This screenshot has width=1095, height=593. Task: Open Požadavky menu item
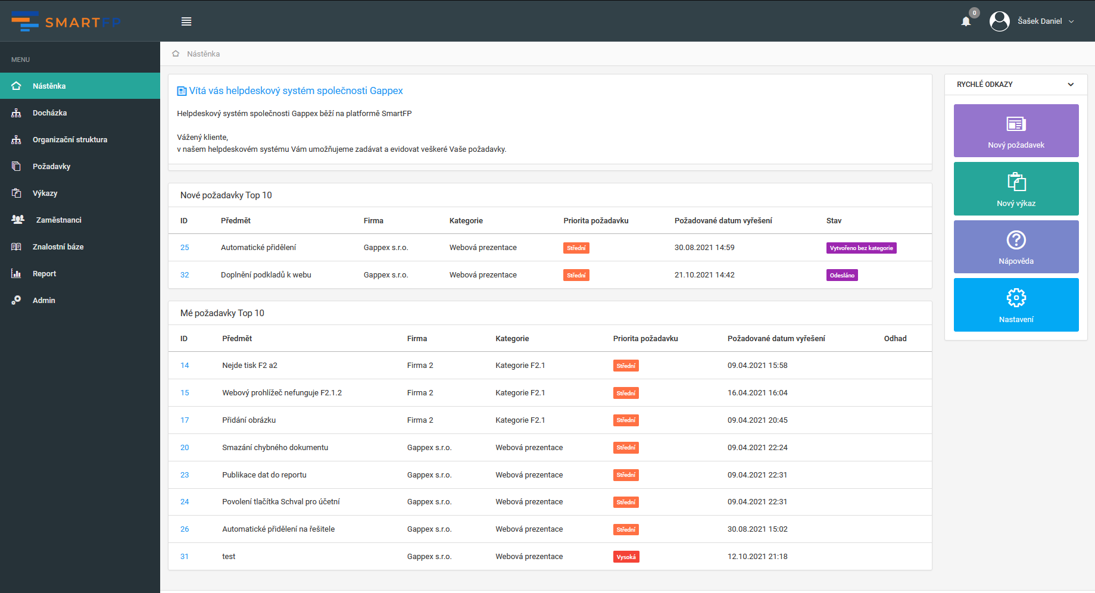tap(80, 166)
